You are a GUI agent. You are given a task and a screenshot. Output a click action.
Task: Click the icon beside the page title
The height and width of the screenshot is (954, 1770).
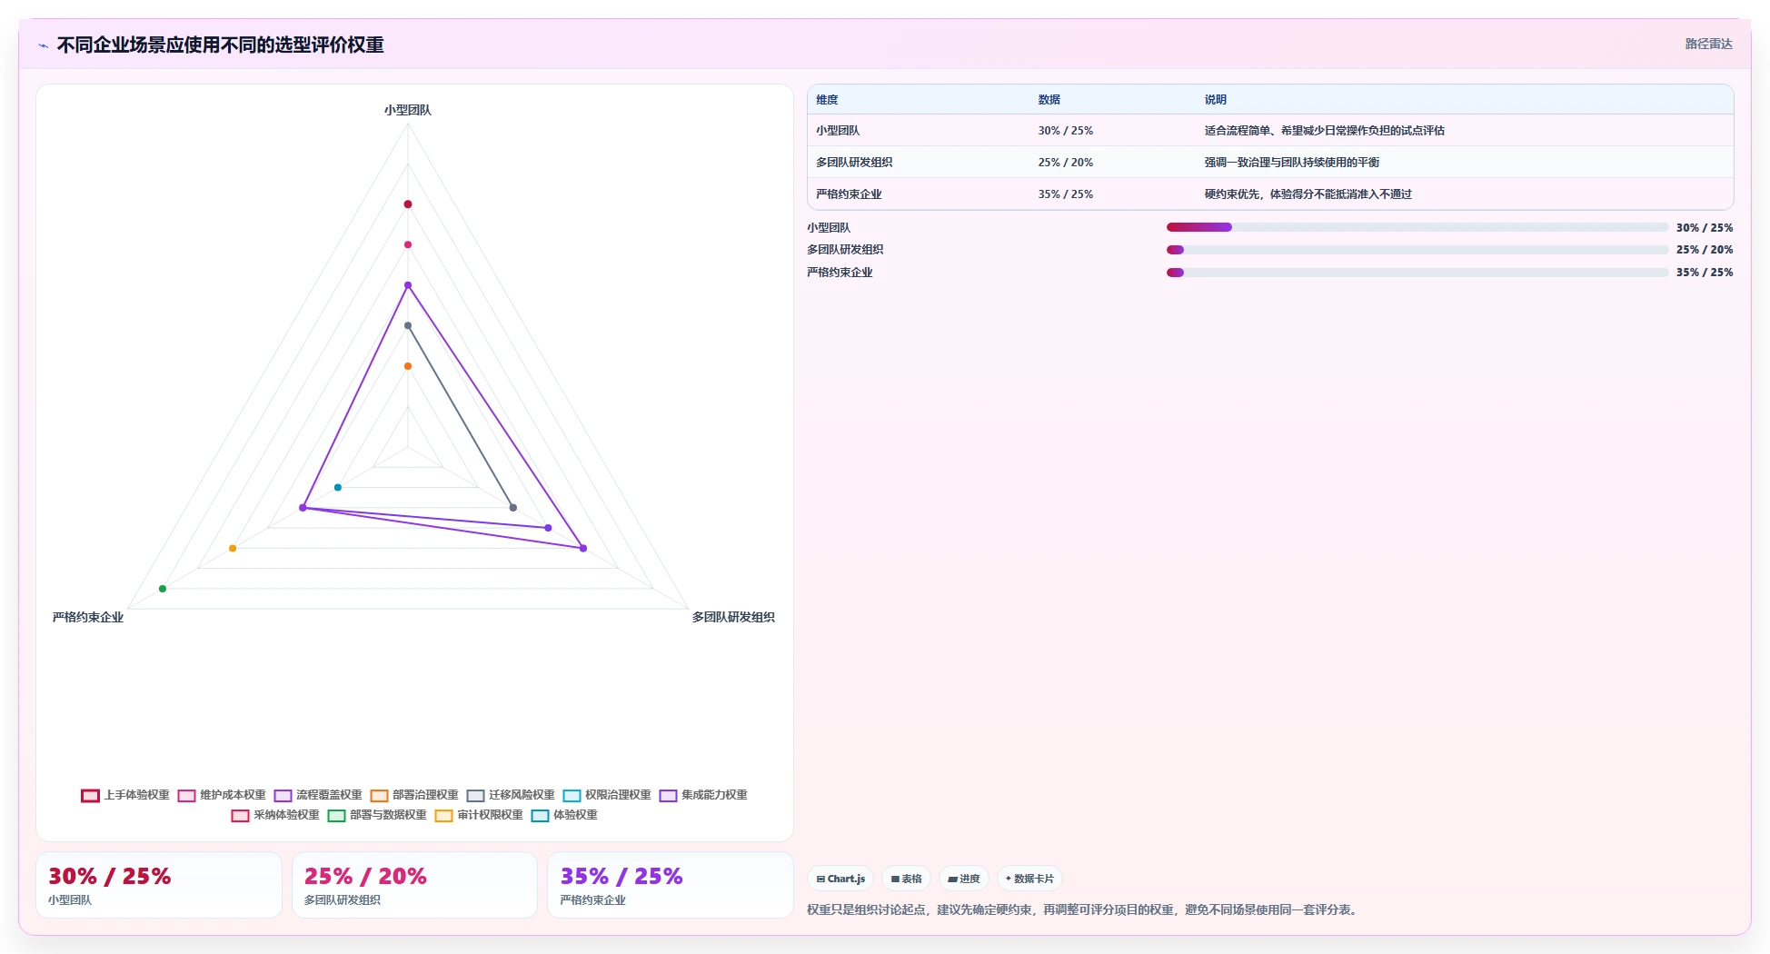tap(43, 45)
